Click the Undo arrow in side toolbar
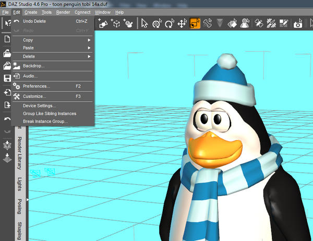This screenshot has width=313, height=241. coord(7,119)
